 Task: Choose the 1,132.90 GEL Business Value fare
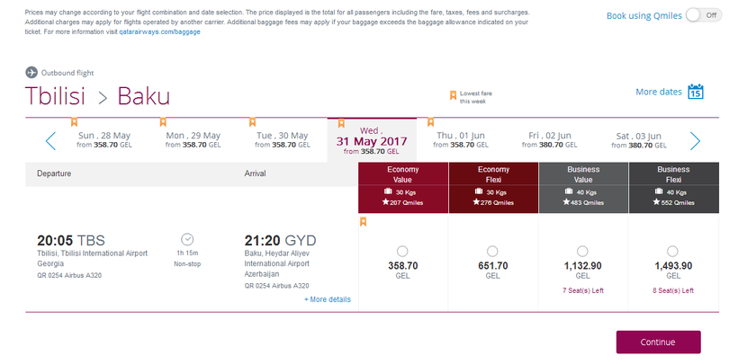click(x=582, y=251)
